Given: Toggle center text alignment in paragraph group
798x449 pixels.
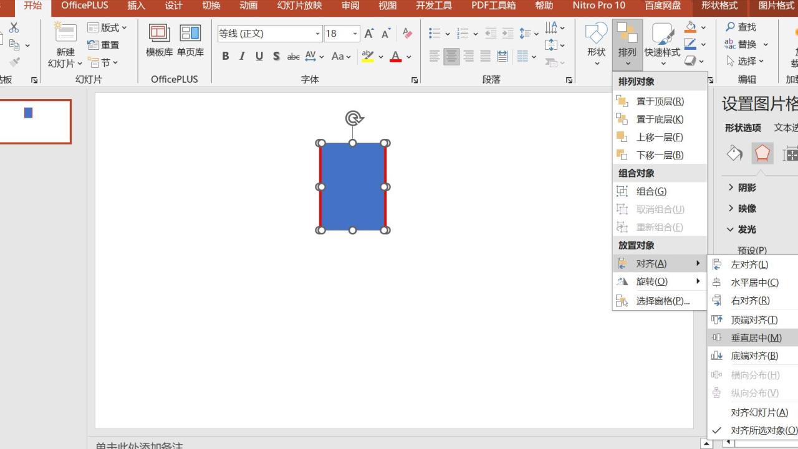Looking at the screenshot, I should (x=451, y=57).
